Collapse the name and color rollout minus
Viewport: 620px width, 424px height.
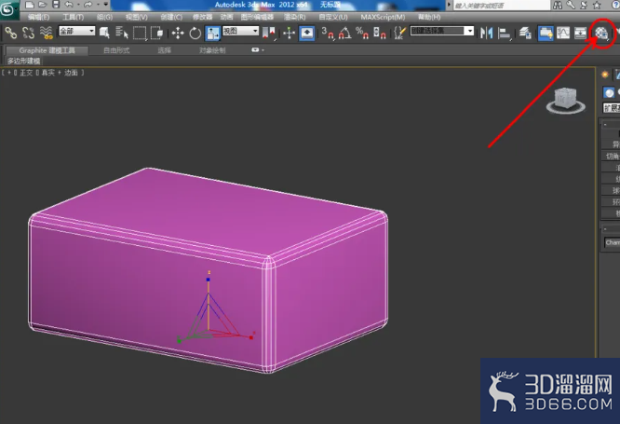[605, 229]
